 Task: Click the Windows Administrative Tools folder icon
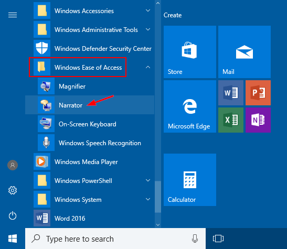tap(42, 29)
